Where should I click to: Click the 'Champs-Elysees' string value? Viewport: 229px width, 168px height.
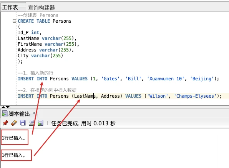pos(195,96)
